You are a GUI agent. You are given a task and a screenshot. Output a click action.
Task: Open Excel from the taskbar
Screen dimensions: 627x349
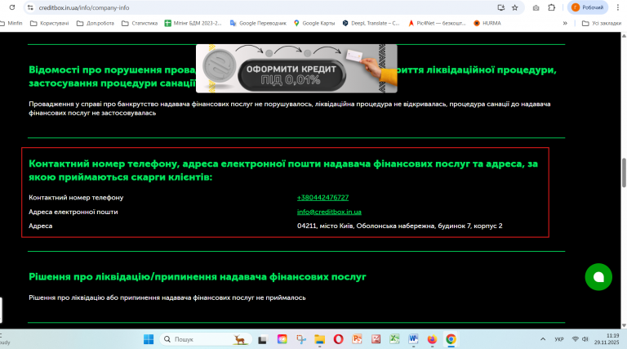pyautogui.click(x=394, y=339)
